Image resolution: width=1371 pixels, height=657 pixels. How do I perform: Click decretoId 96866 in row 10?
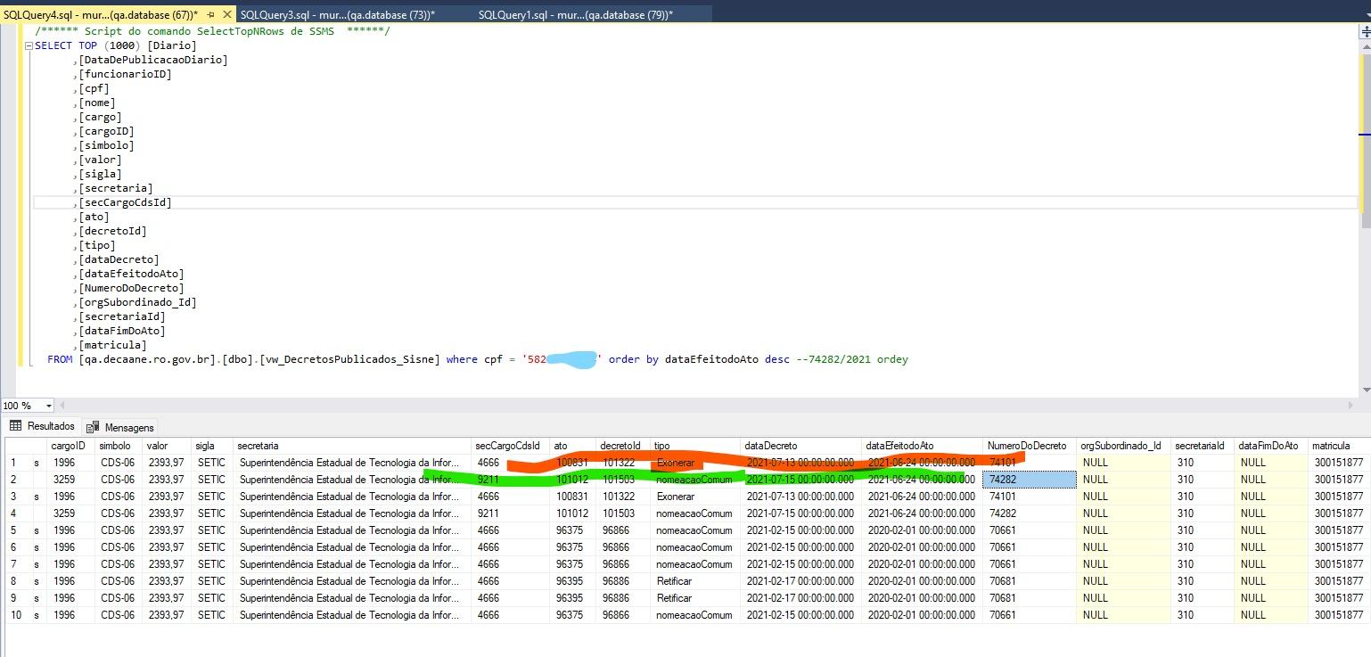(x=623, y=615)
